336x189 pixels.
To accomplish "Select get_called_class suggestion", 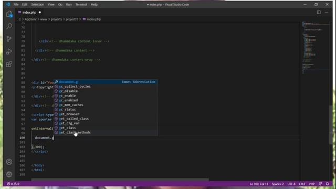I will (x=106, y=119).
